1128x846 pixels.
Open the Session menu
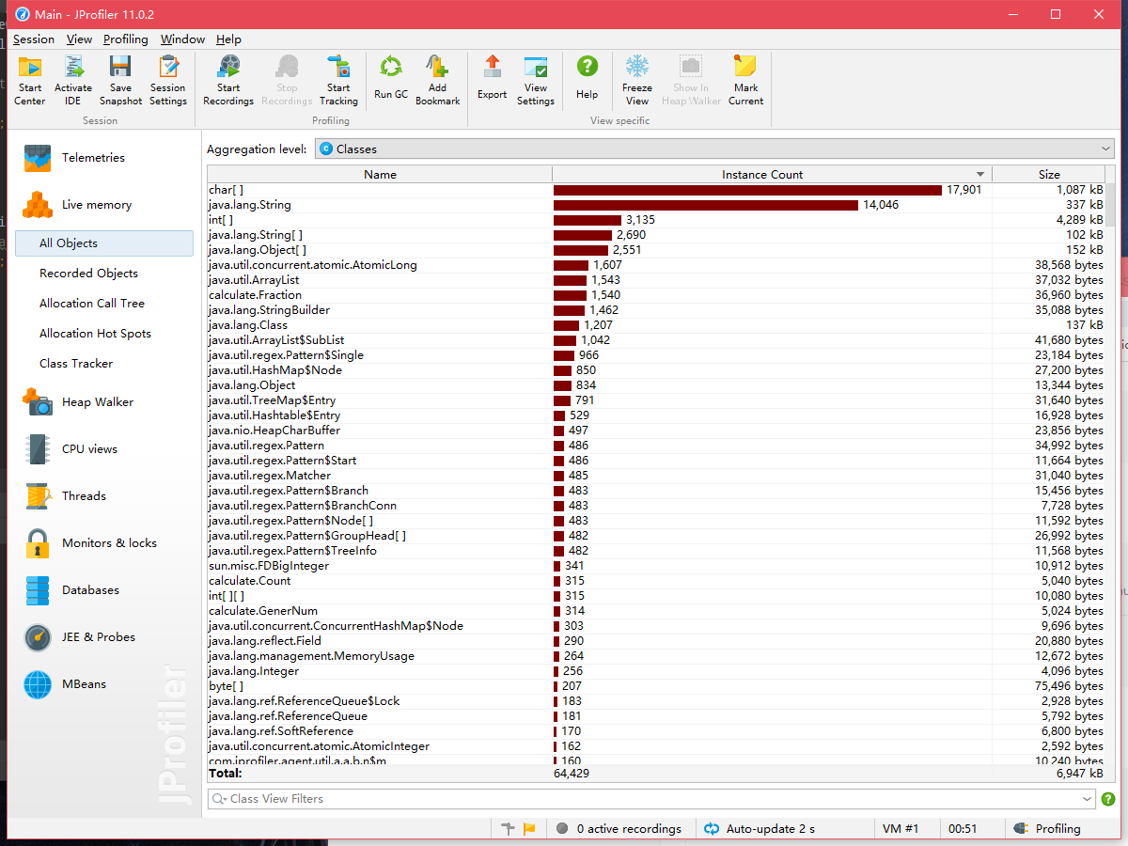(x=34, y=39)
